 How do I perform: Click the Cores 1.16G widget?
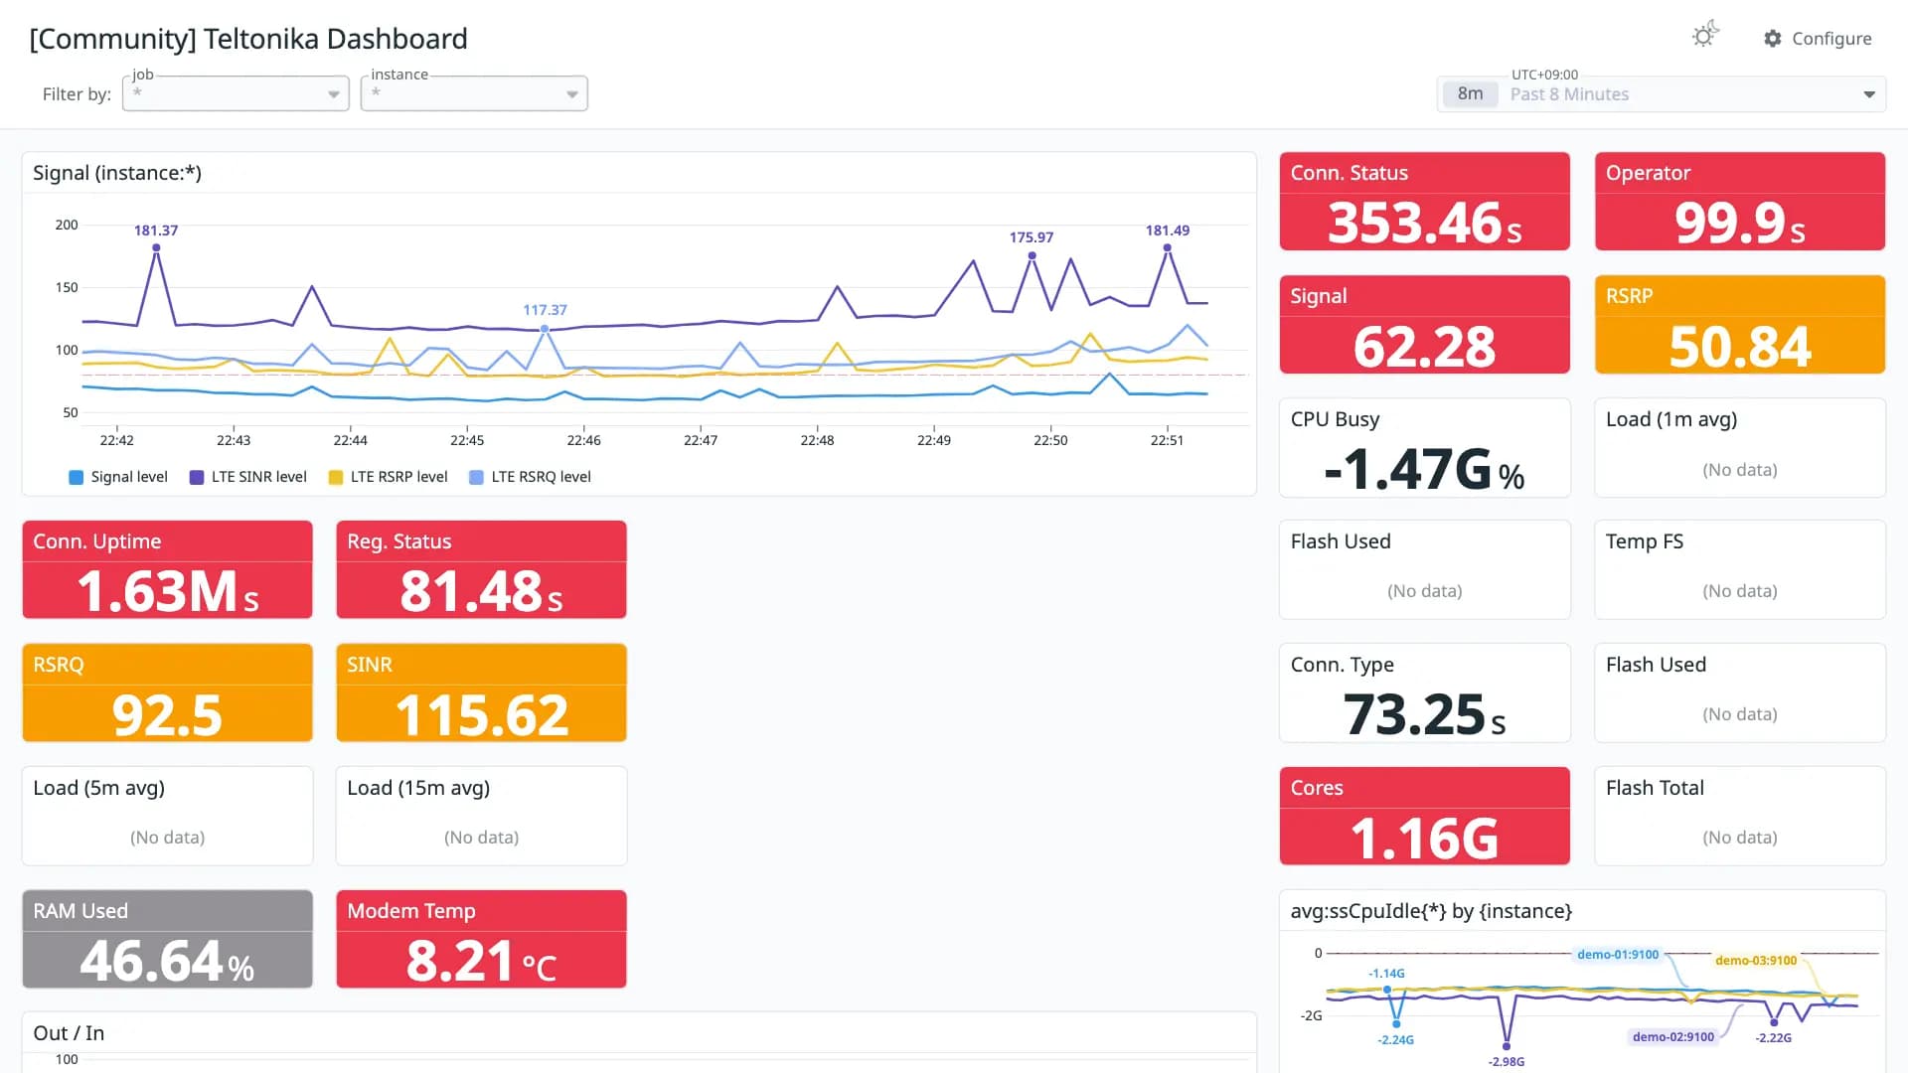(1424, 816)
